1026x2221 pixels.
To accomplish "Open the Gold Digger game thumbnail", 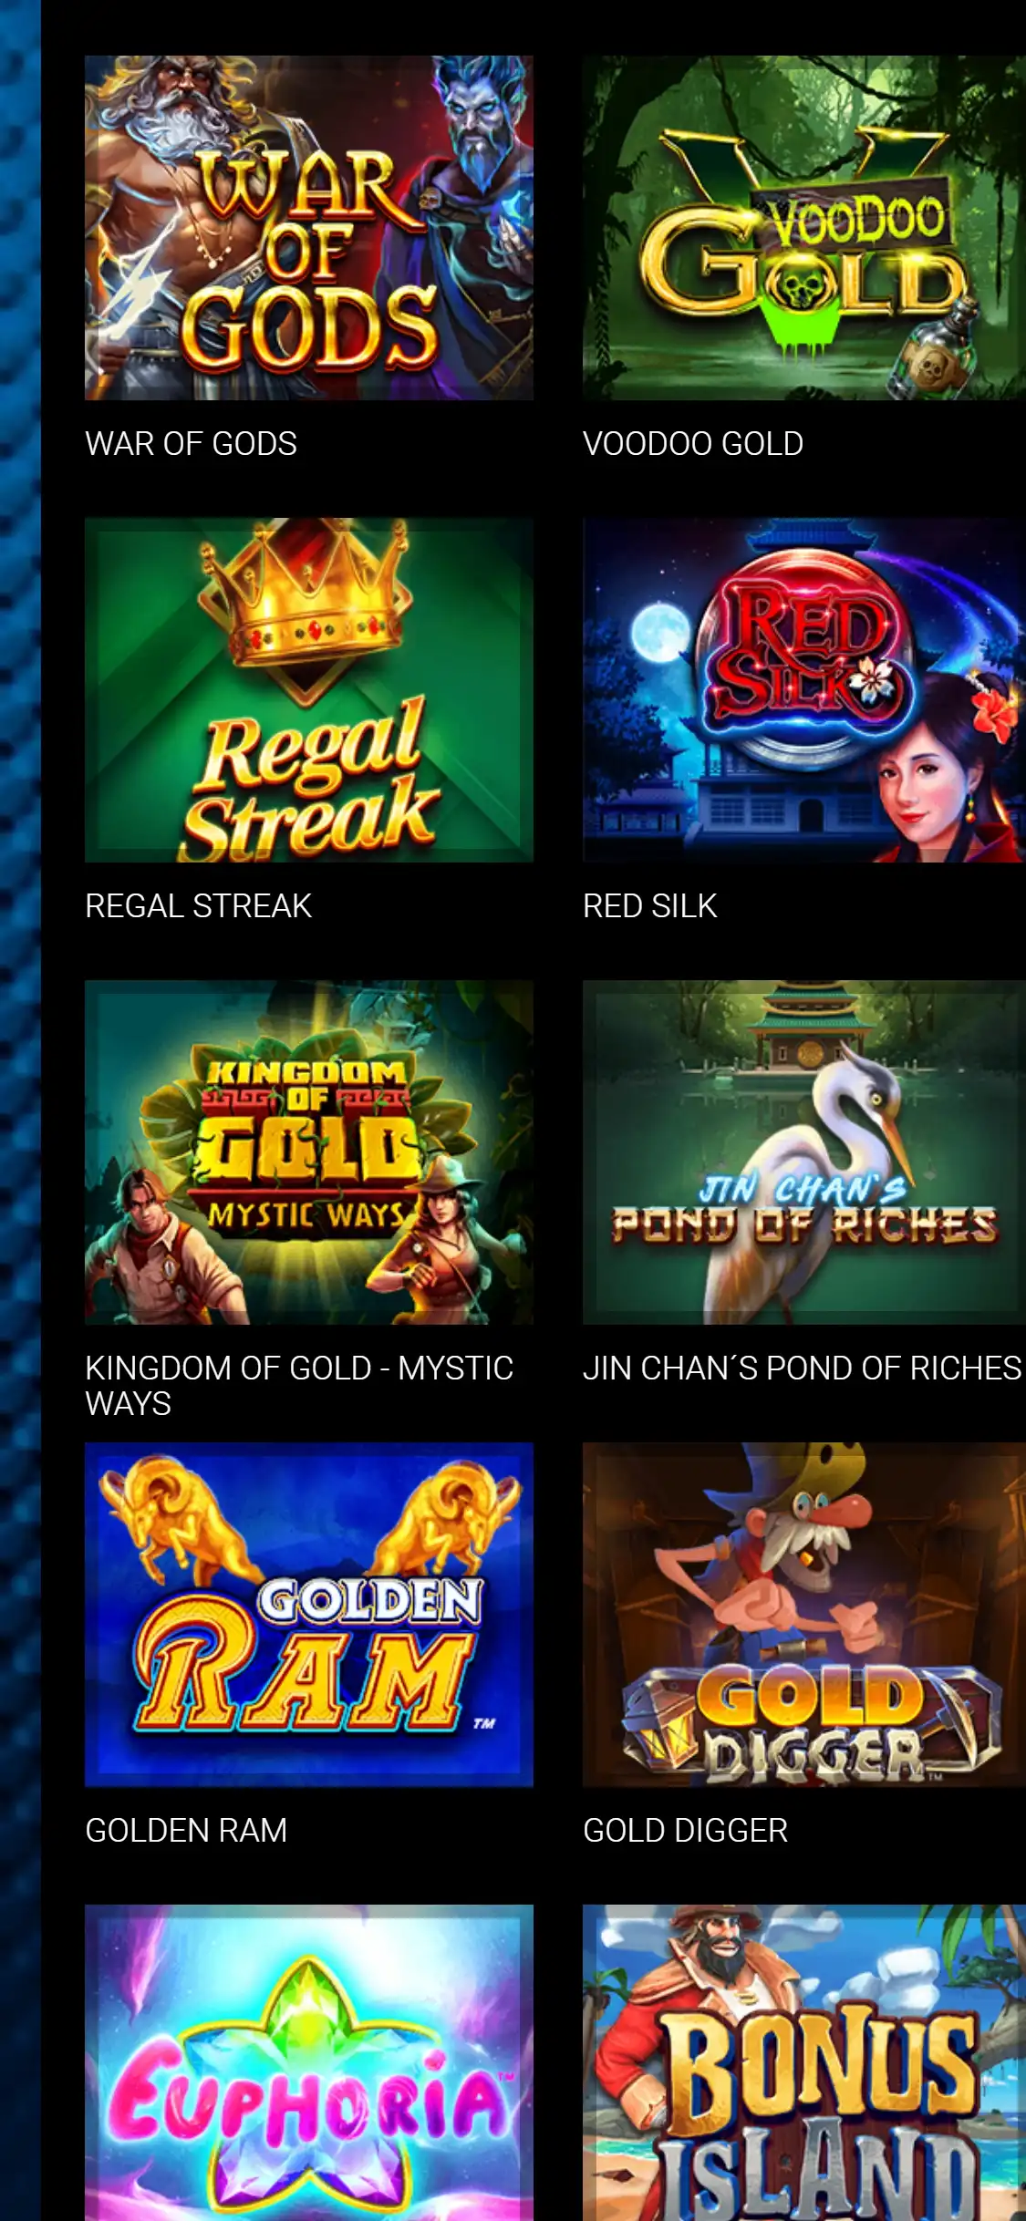I will pos(804,1615).
